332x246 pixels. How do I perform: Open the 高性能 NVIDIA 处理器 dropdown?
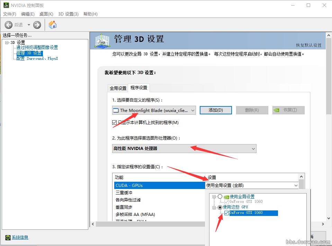pos(184,149)
